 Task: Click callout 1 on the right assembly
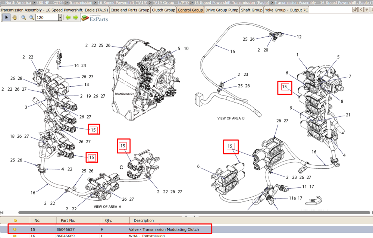click(297, 55)
